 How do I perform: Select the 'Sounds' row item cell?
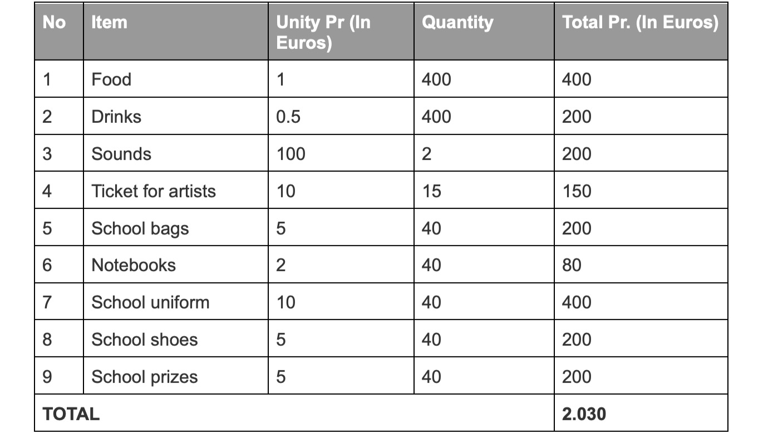click(x=176, y=153)
